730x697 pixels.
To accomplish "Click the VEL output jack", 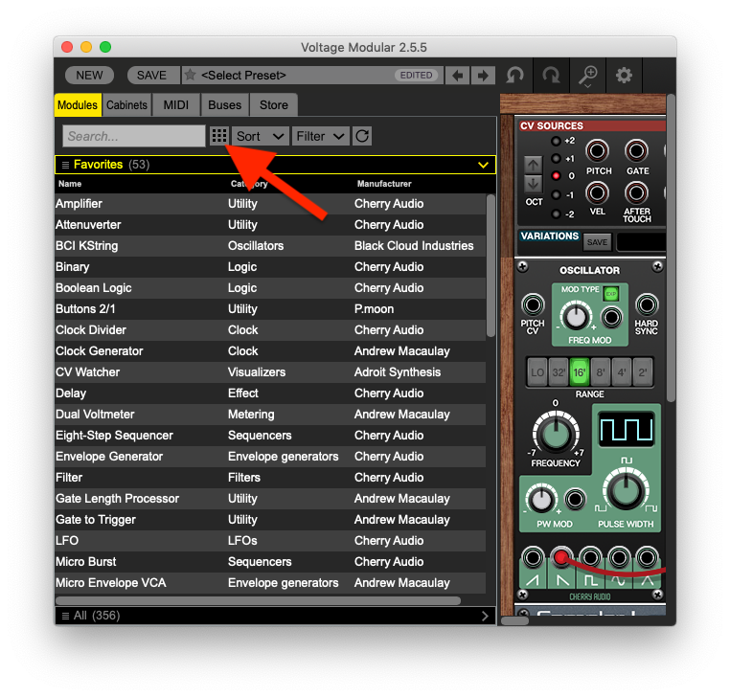I will pyautogui.click(x=597, y=192).
